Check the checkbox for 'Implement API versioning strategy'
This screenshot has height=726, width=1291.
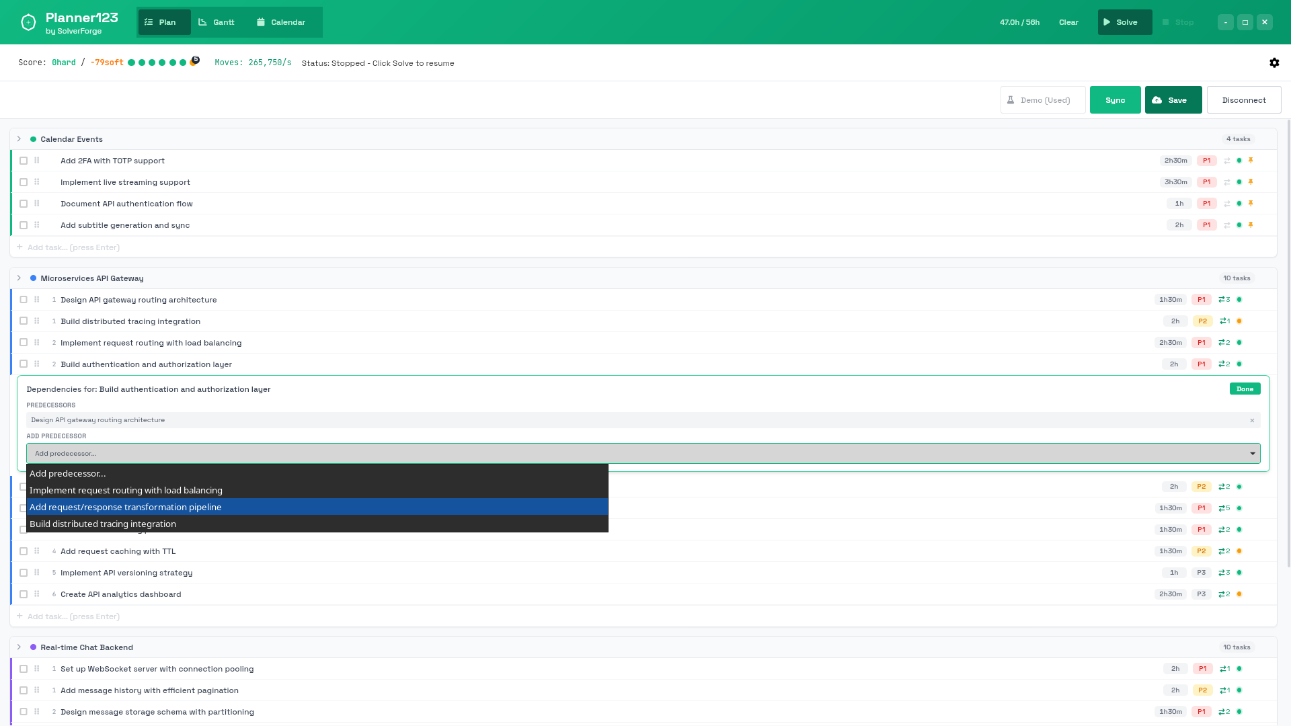(24, 573)
